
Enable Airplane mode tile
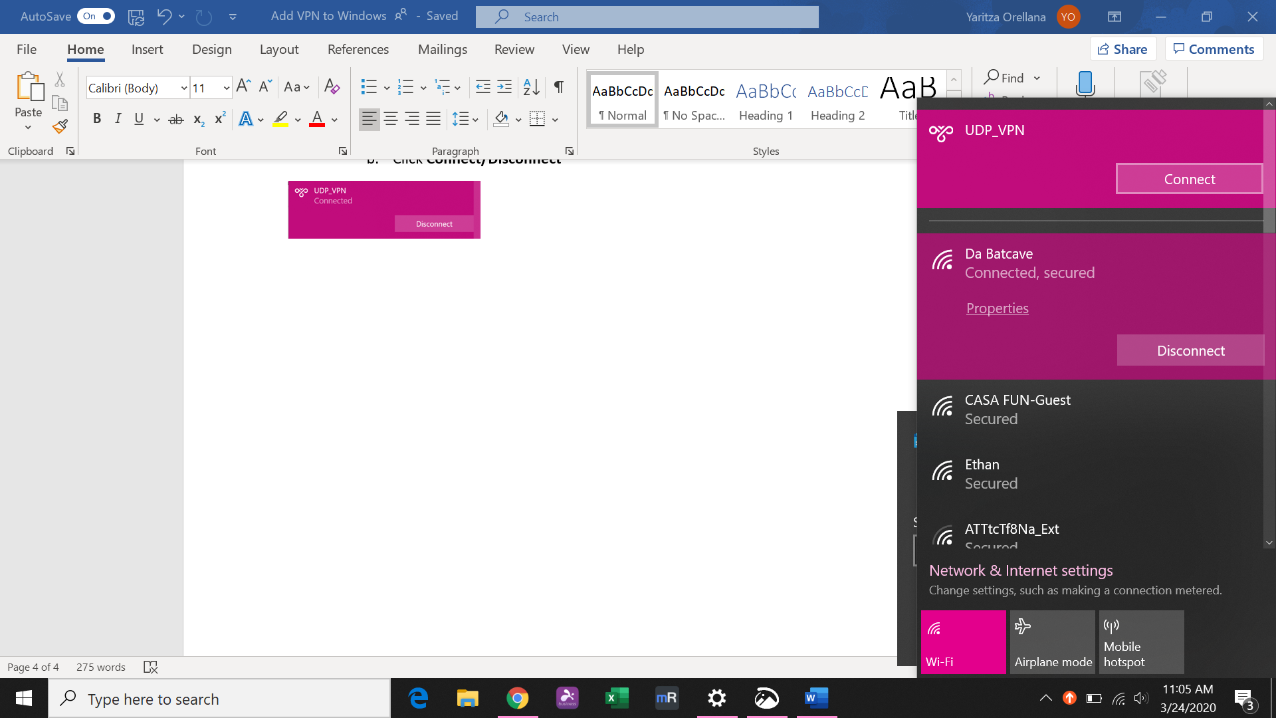[1052, 642]
